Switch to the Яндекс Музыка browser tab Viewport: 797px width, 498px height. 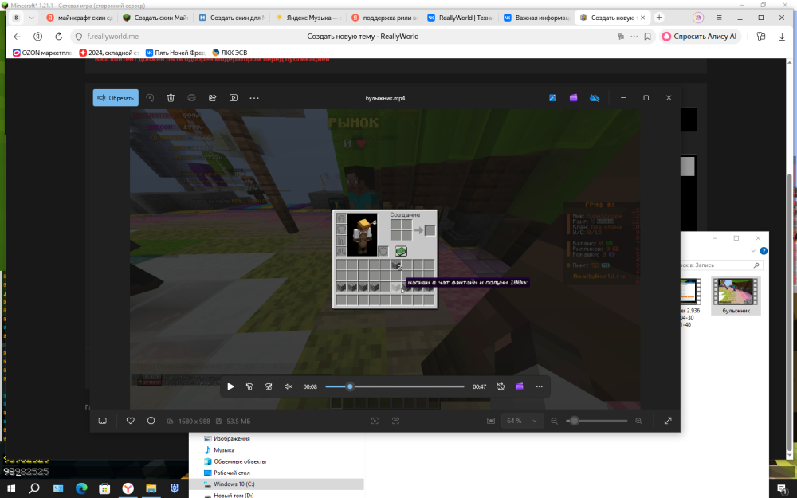308,18
